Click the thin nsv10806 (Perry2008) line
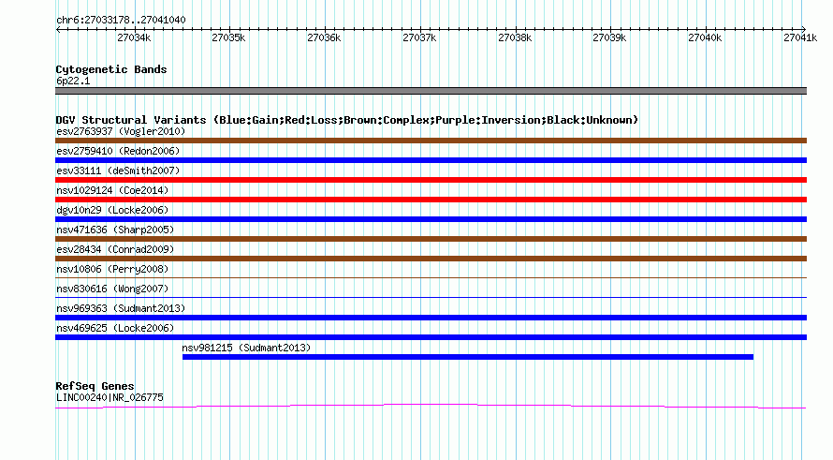Image resolution: width=833 pixels, height=460 pixels. 431,277
